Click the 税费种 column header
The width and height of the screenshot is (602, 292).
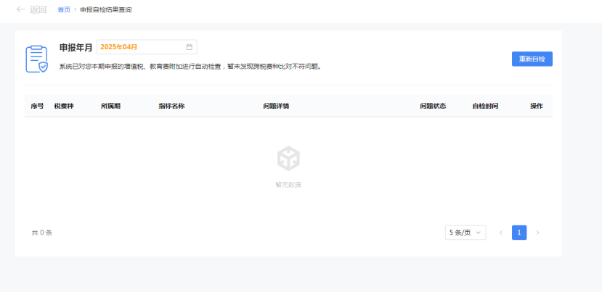(64, 106)
